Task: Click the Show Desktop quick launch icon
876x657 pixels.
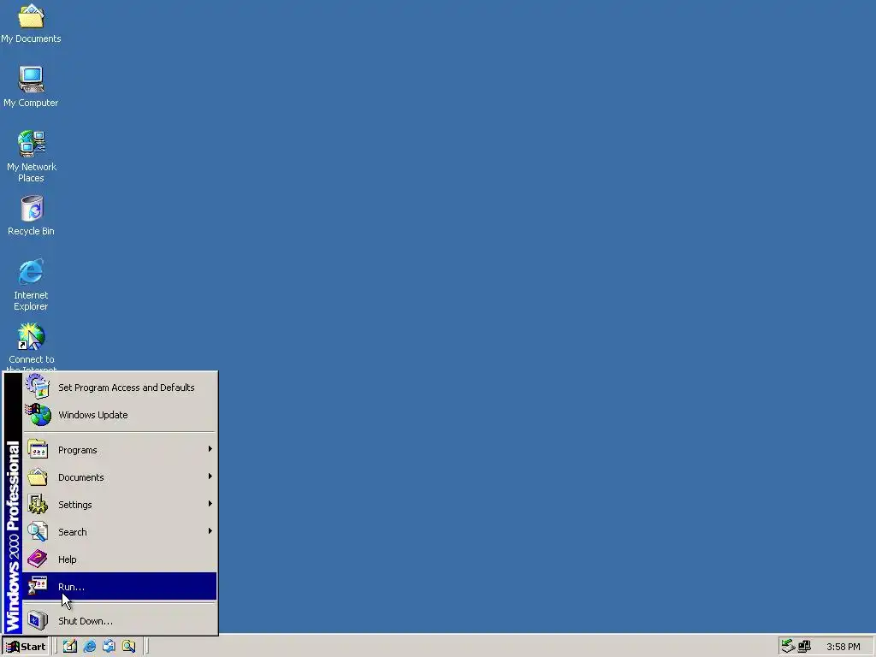Action: click(70, 647)
